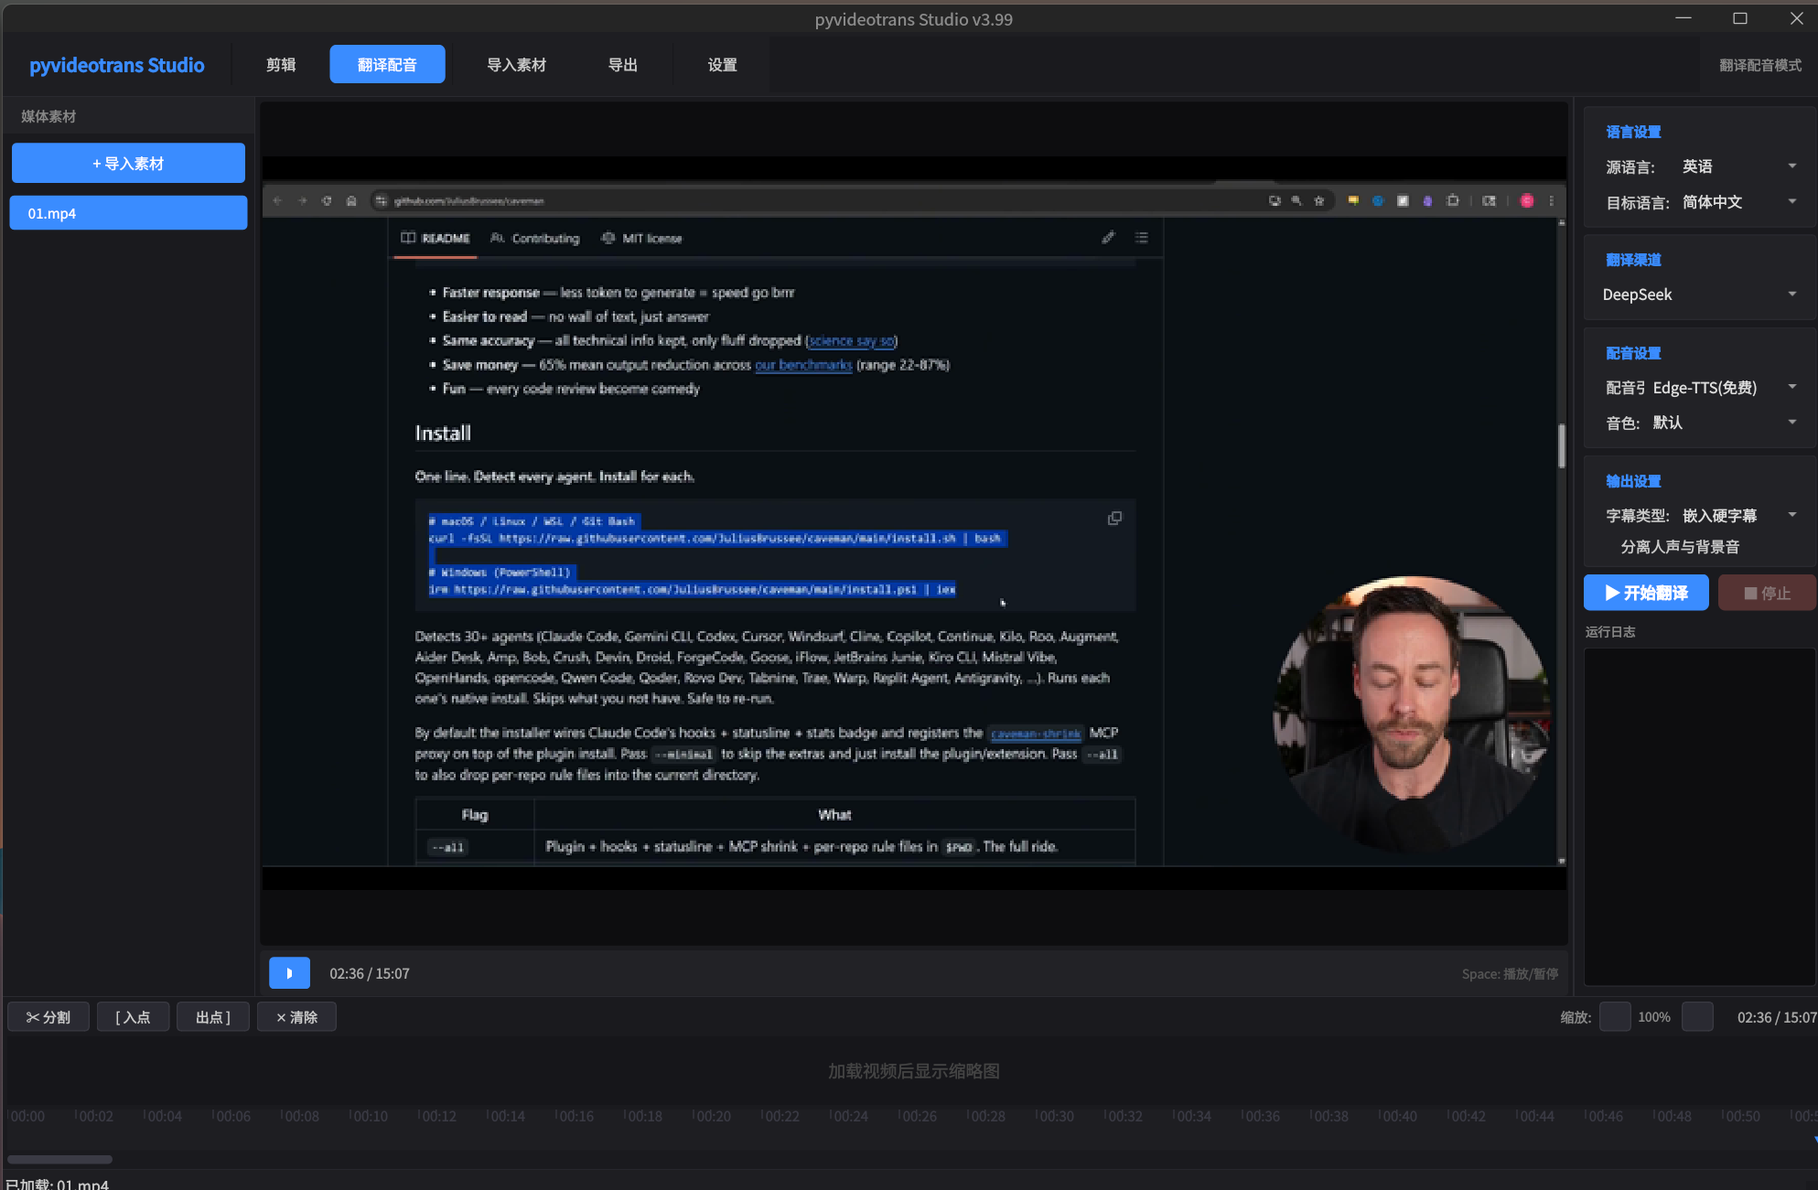Open the 导入素材 tab

[516, 65]
